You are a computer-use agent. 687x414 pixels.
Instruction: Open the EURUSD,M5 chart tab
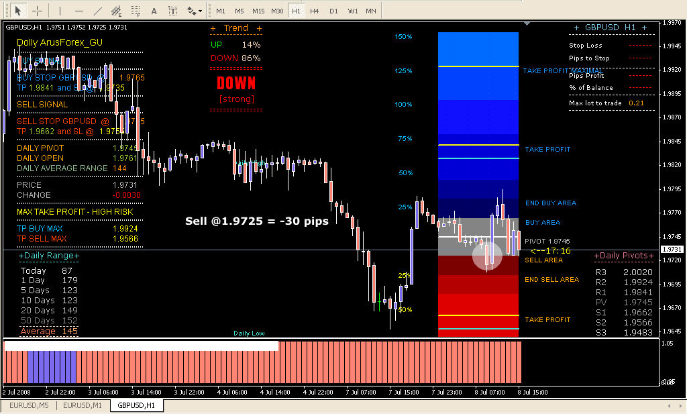[x=28, y=405]
